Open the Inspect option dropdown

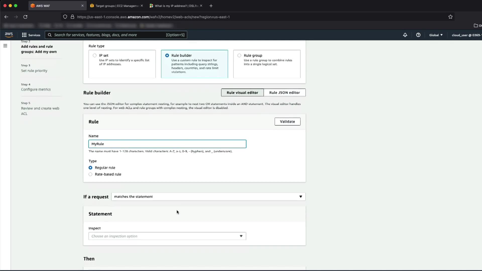167,236
